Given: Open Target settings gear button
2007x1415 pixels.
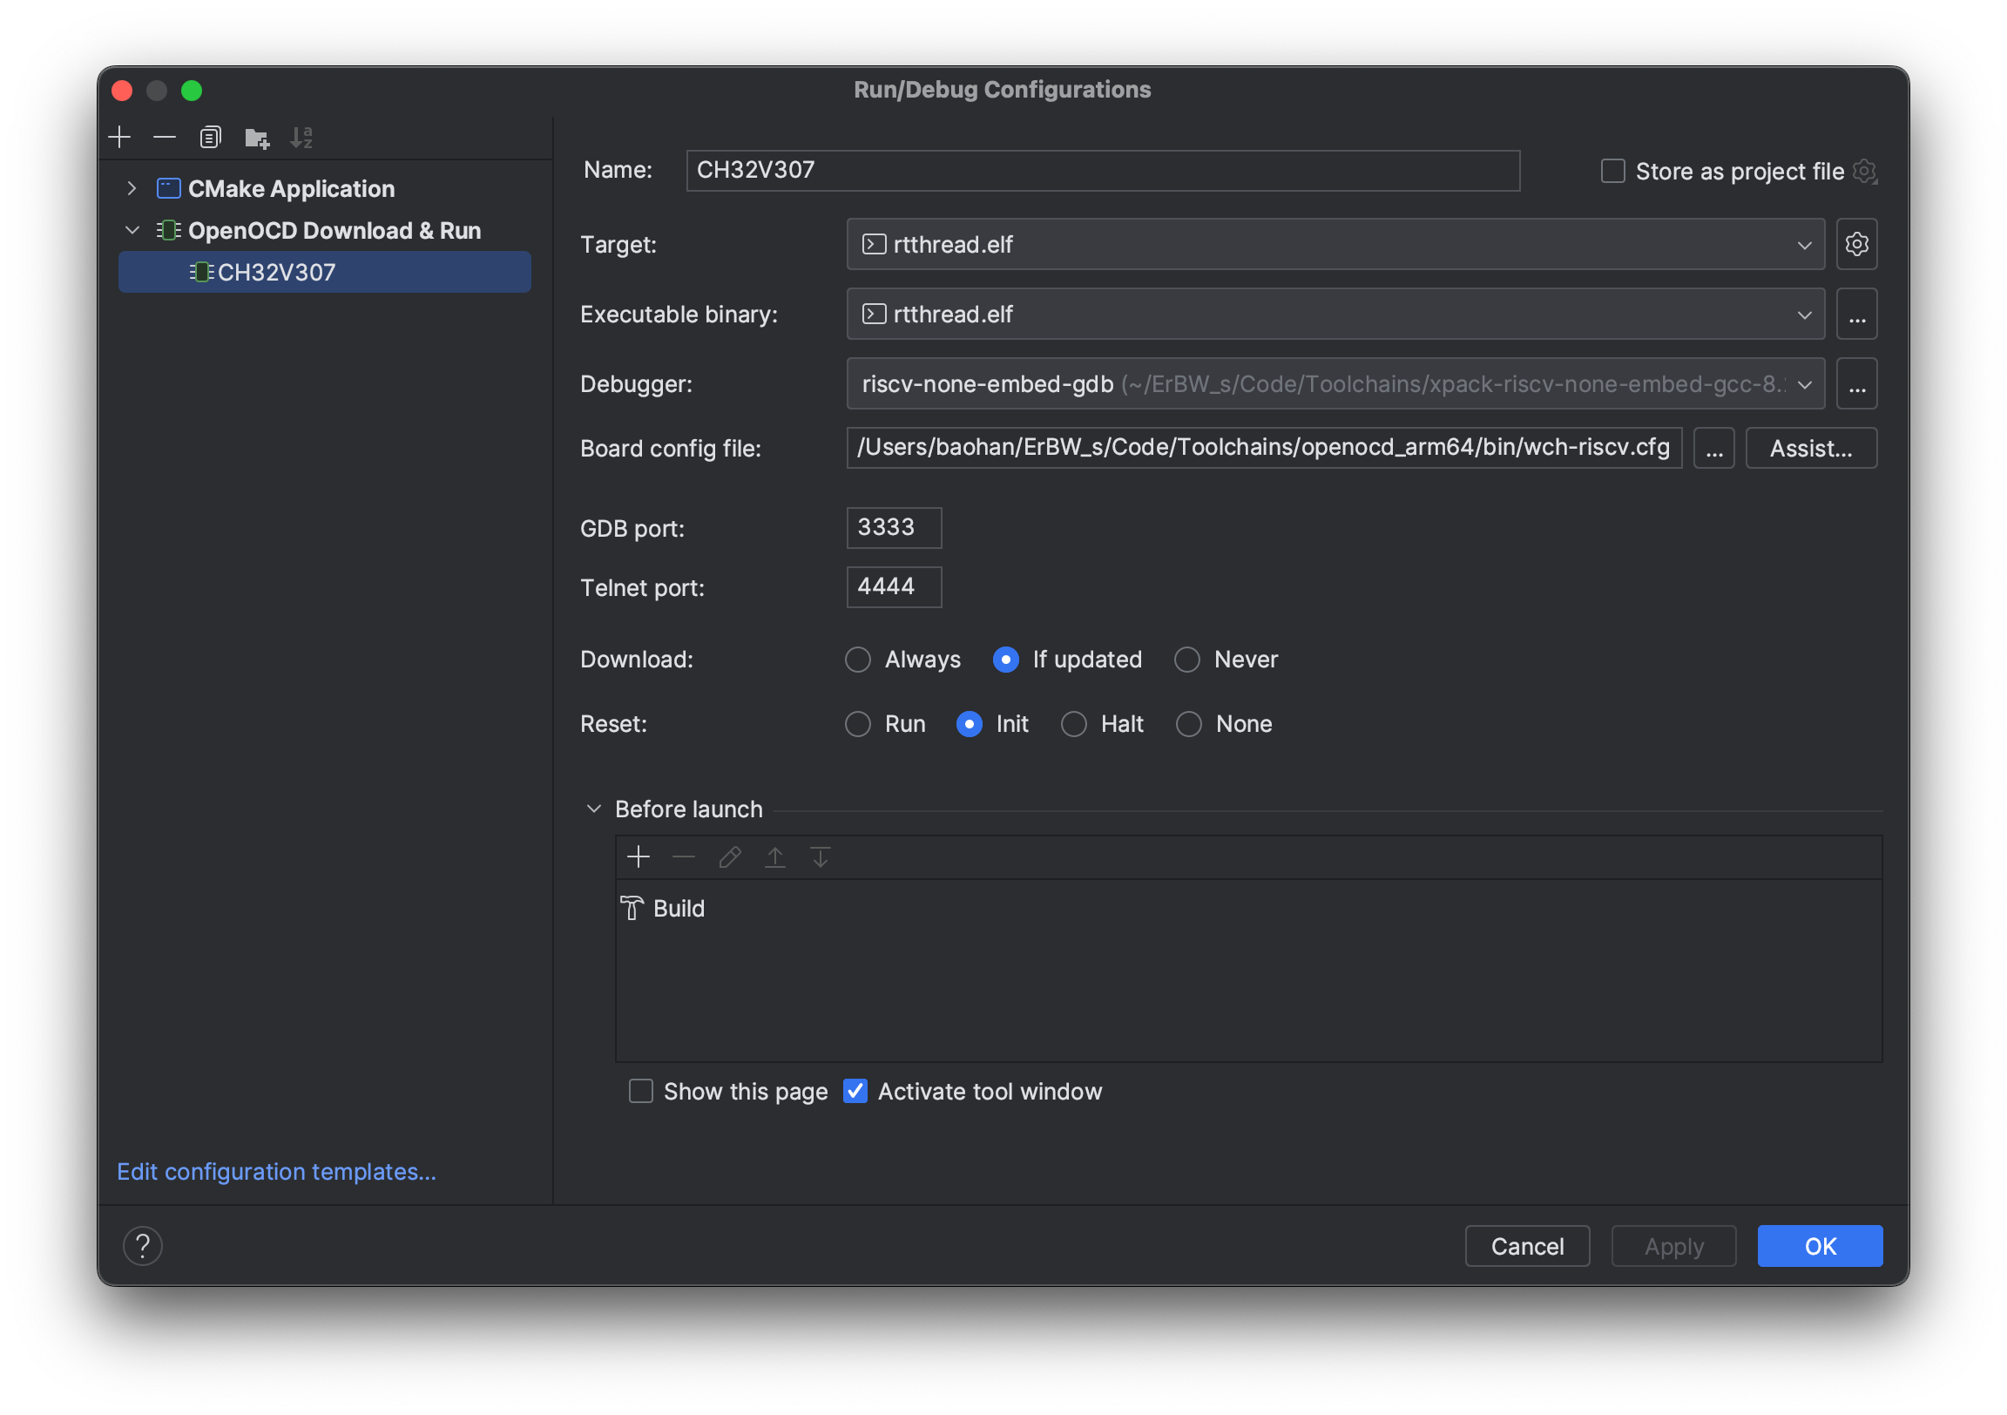Looking at the screenshot, I should 1856,245.
